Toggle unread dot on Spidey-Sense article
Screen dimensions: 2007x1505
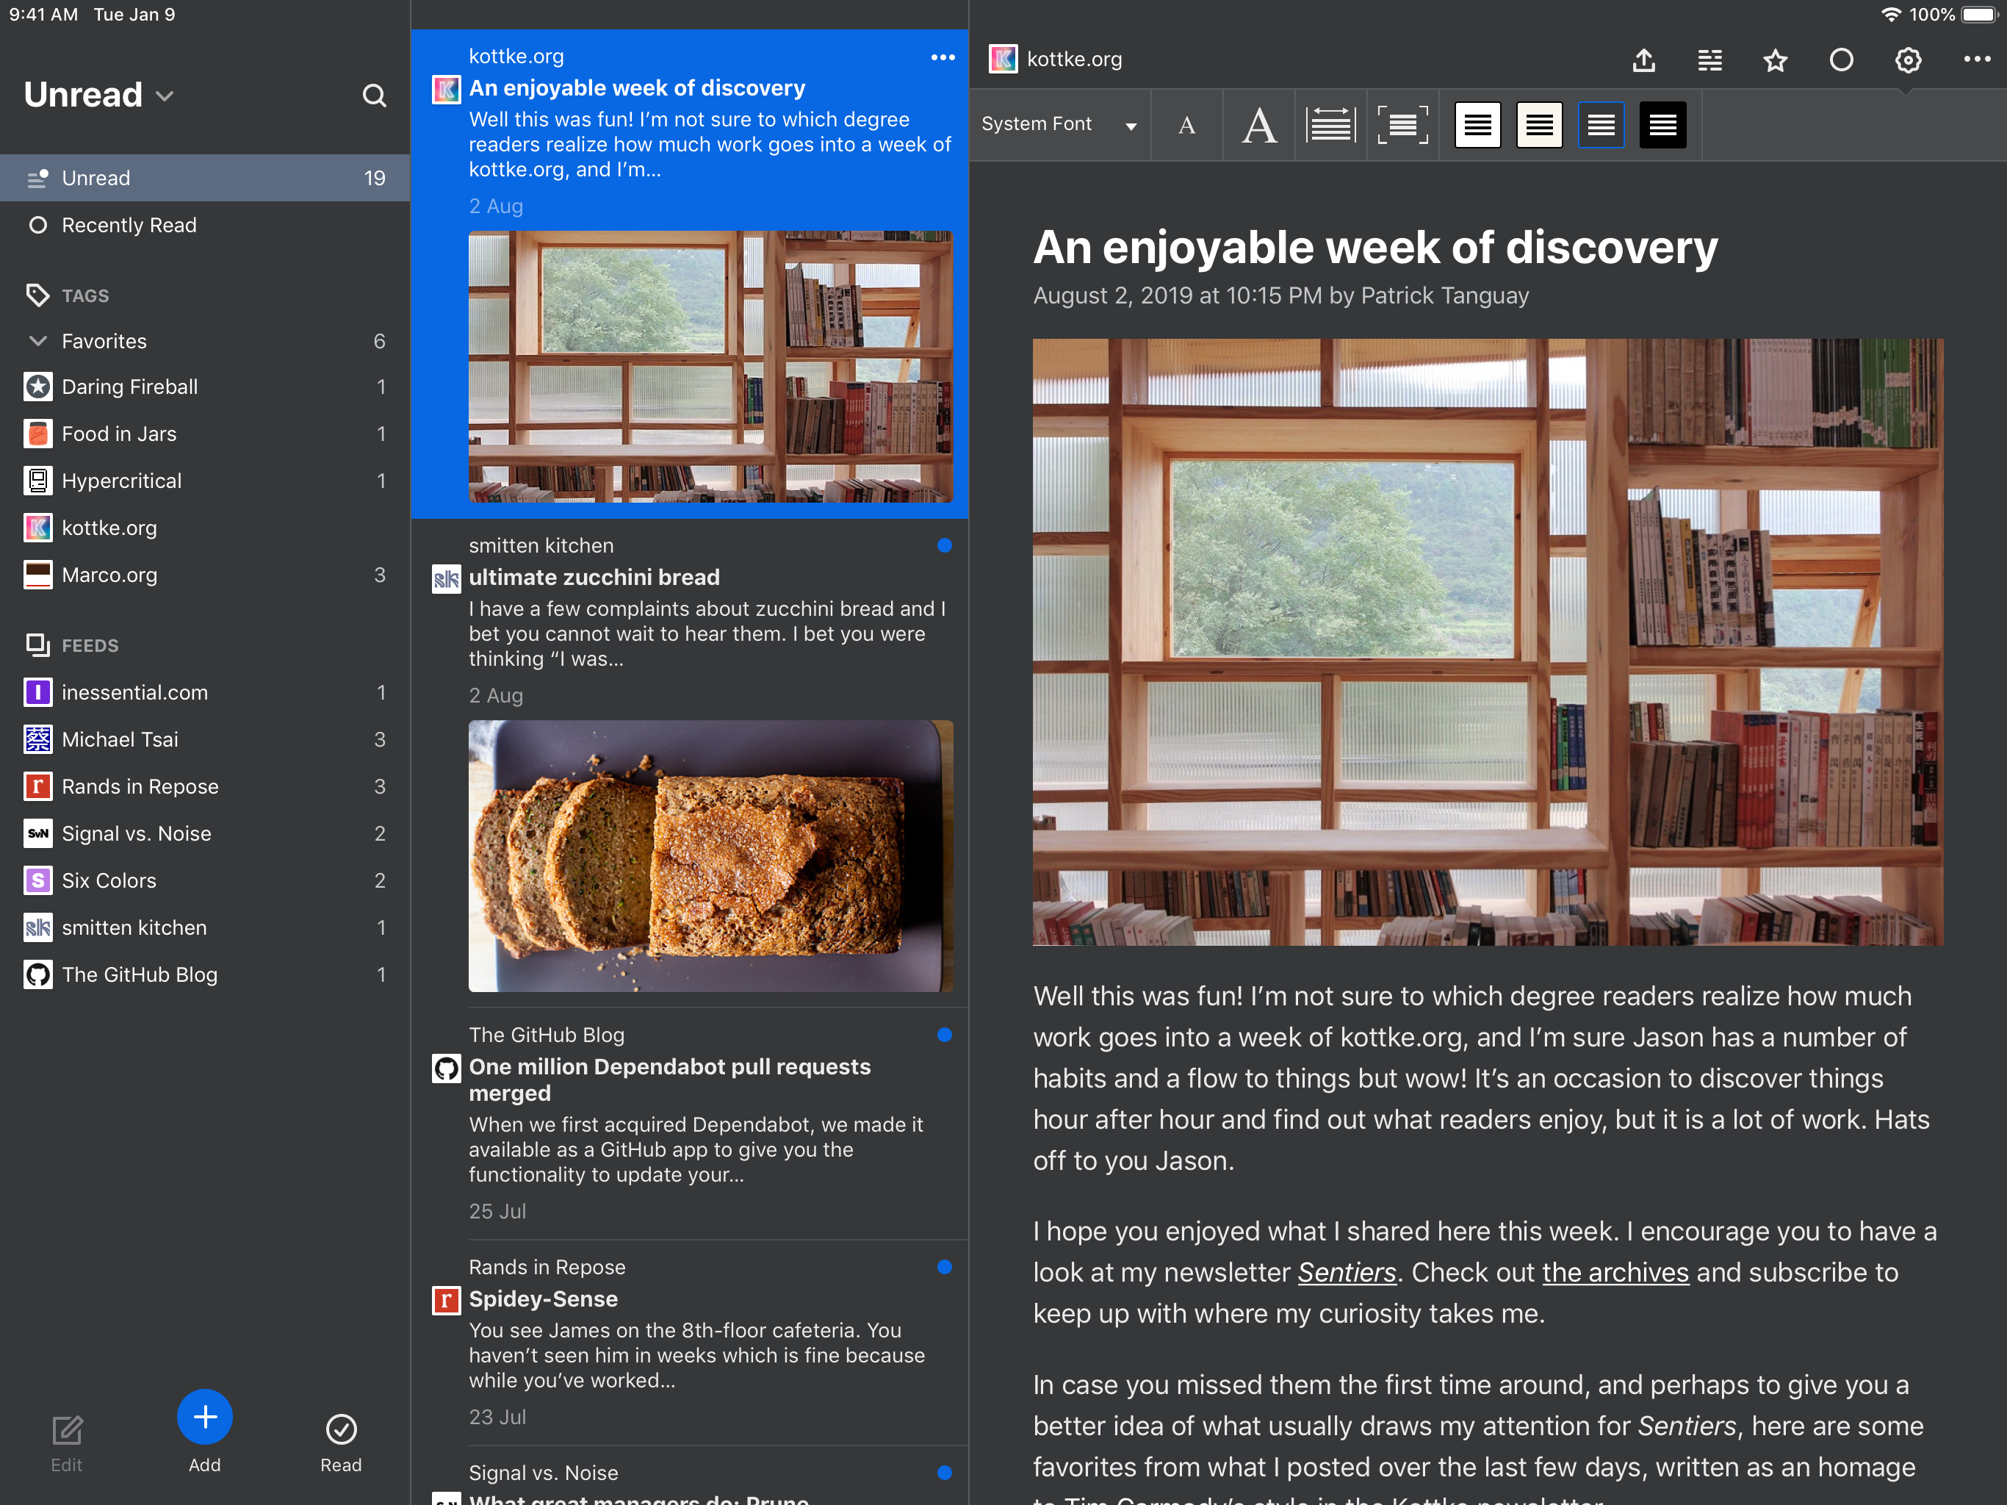pyautogui.click(x=943, y=1267)
